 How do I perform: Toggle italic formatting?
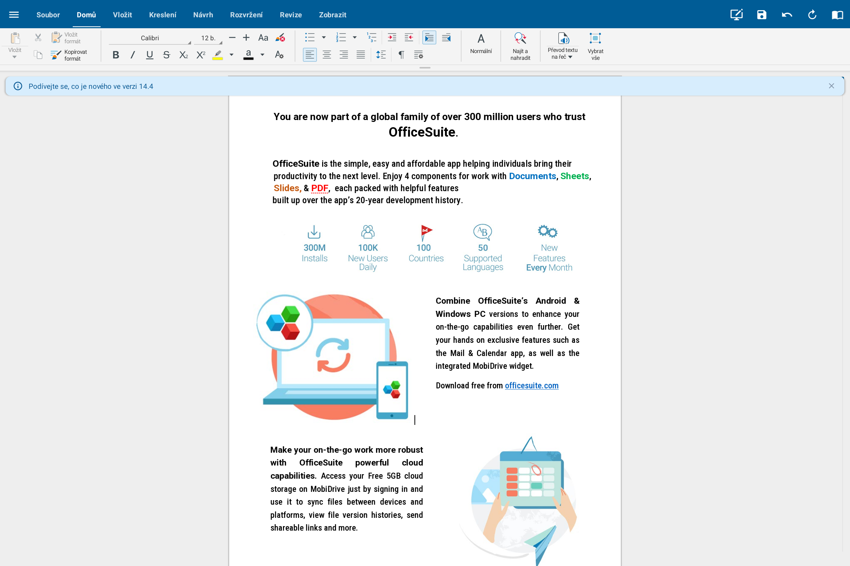click(133, 55)
